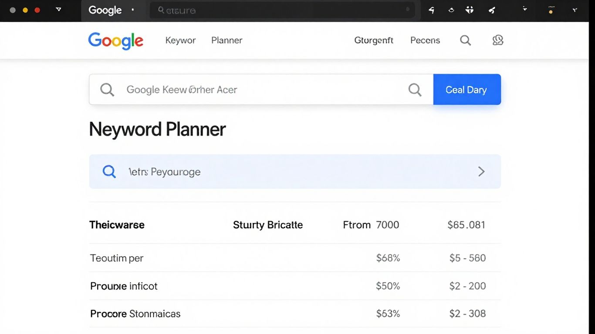This screenshot has height=334, width=595.
Task: Click the slanted pill-shaped icon in the browser toolbar
Action: tap(492, 10)
